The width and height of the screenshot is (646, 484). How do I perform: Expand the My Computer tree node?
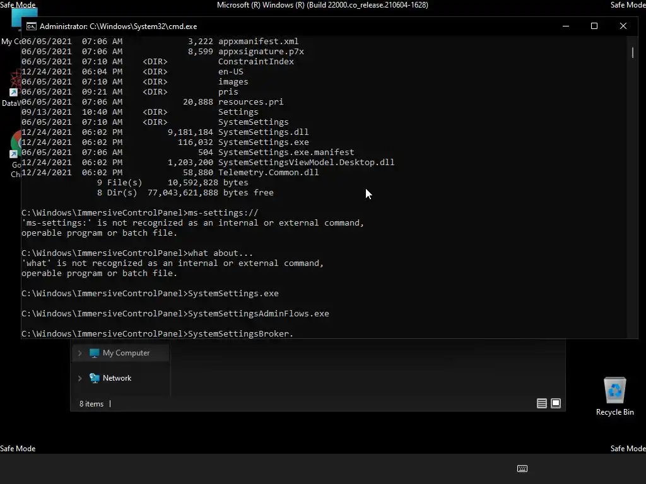(x=80, y=353)
